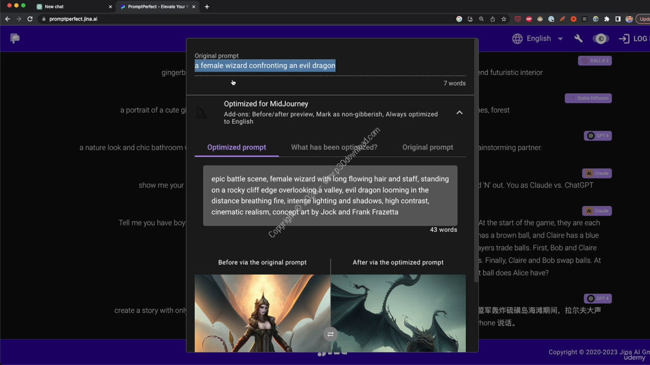
Task: Click the optimized prompt text box
Action: 330,196
